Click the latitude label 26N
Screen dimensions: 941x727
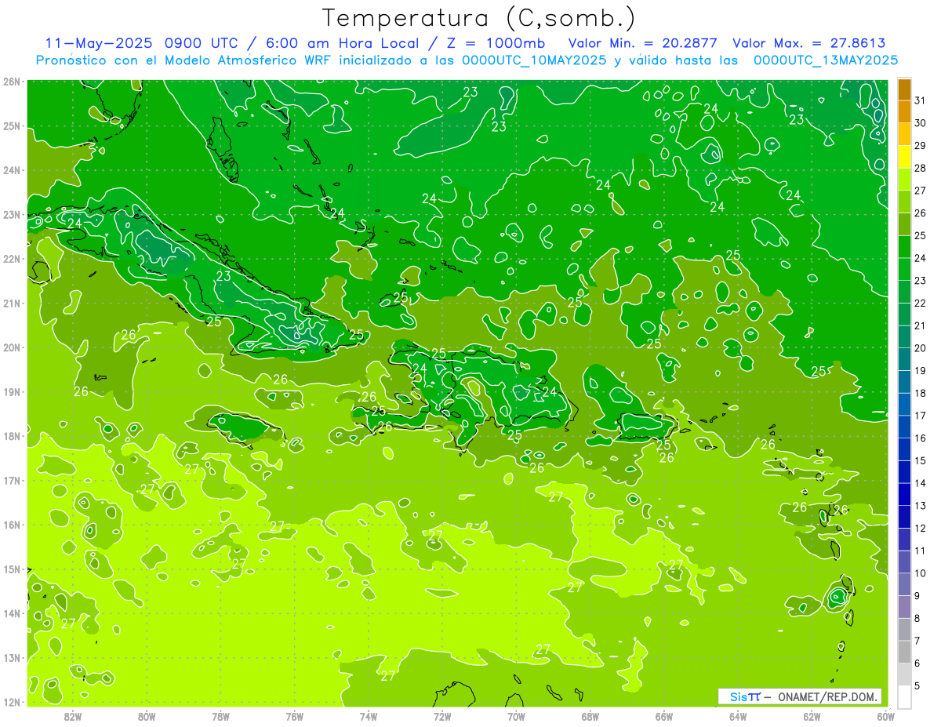pyautogui.click(x=11, y=82)
